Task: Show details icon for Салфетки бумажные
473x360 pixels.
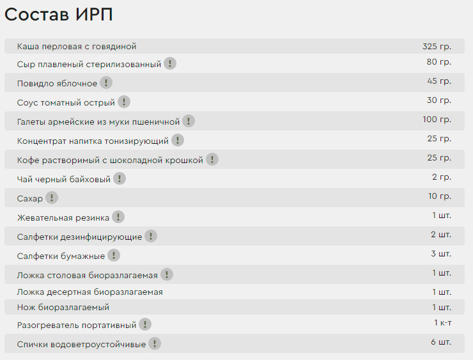Action: click(114, 255)
